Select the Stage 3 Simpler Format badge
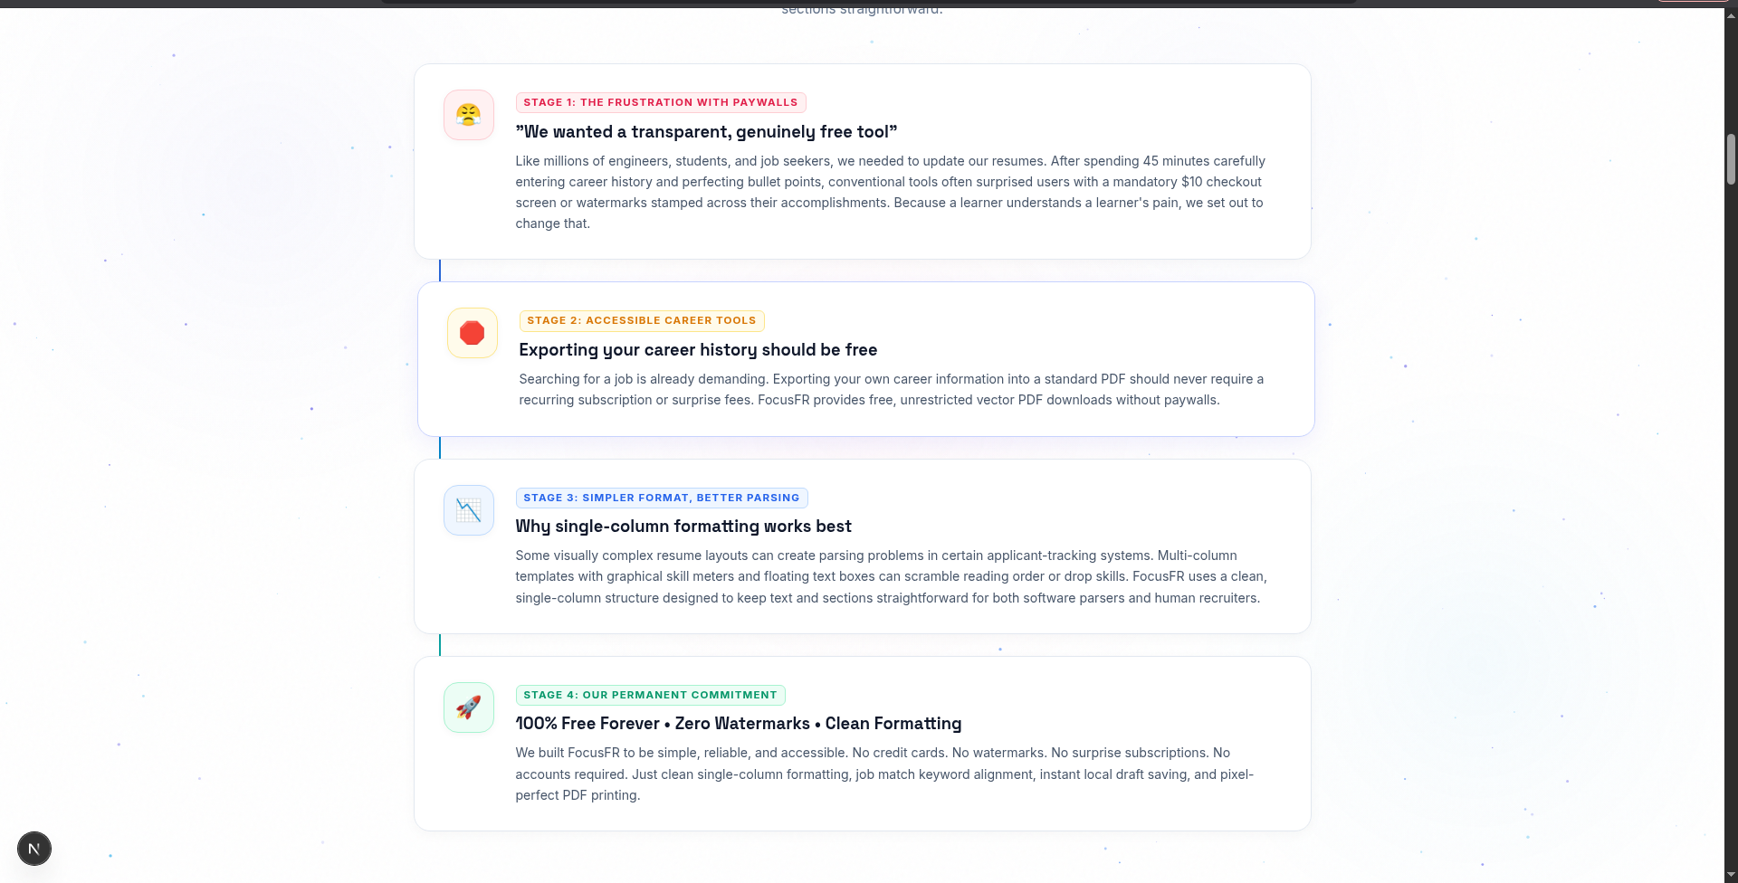The width and height of the screenshot is (1738, 883). coord(662,498)
